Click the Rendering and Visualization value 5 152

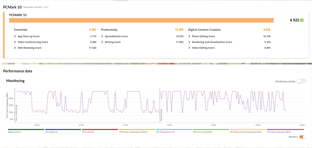pyautogui.click(x=268, y=42)
